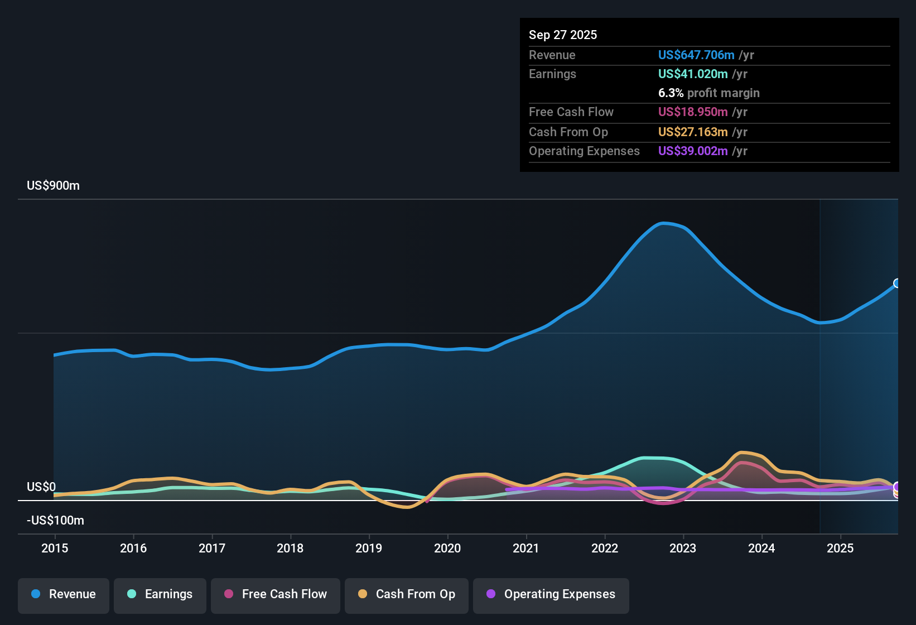Open details for the Sep 27 2025 tooltip header
Viewport: 916px width, 625px height.
[563, 35]
